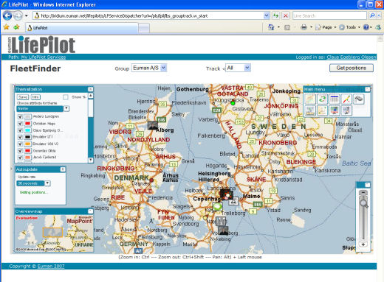Click the monitor with blue dot icon
Screen dimensions: 384x282
pos(335,110)
